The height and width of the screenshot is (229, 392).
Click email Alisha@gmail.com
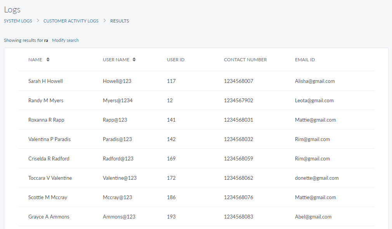click(315, 81)
